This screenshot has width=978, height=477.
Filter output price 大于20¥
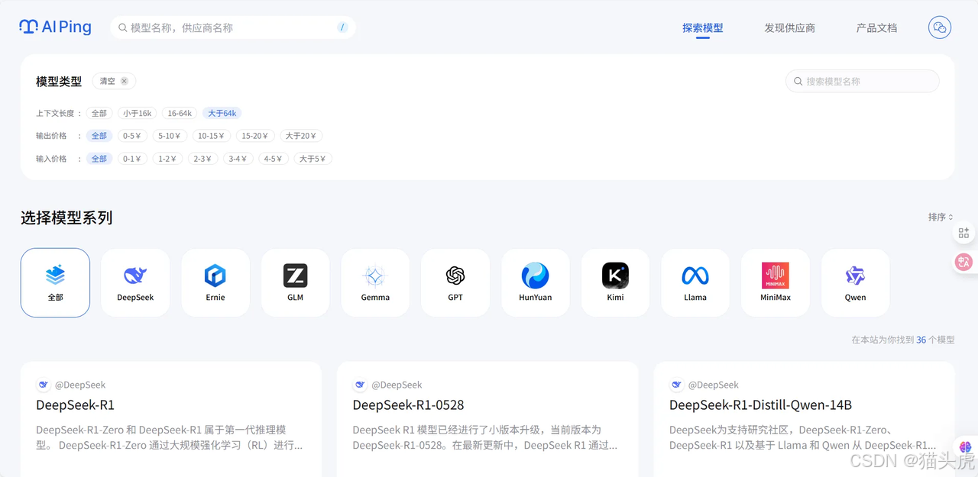[301, 136]
